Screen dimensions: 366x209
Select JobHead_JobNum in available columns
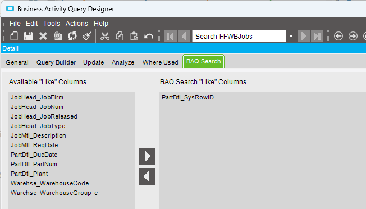tap(37, 107)
